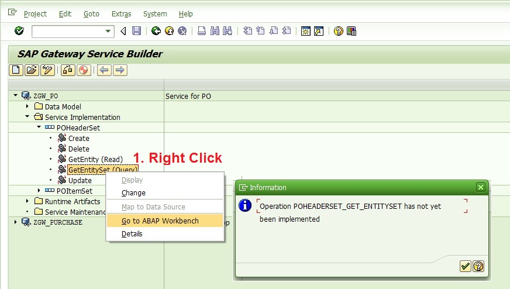This screenshot has width=510, height=289.
Task: Click the Find Next binoculars icon
Action: 228,31
